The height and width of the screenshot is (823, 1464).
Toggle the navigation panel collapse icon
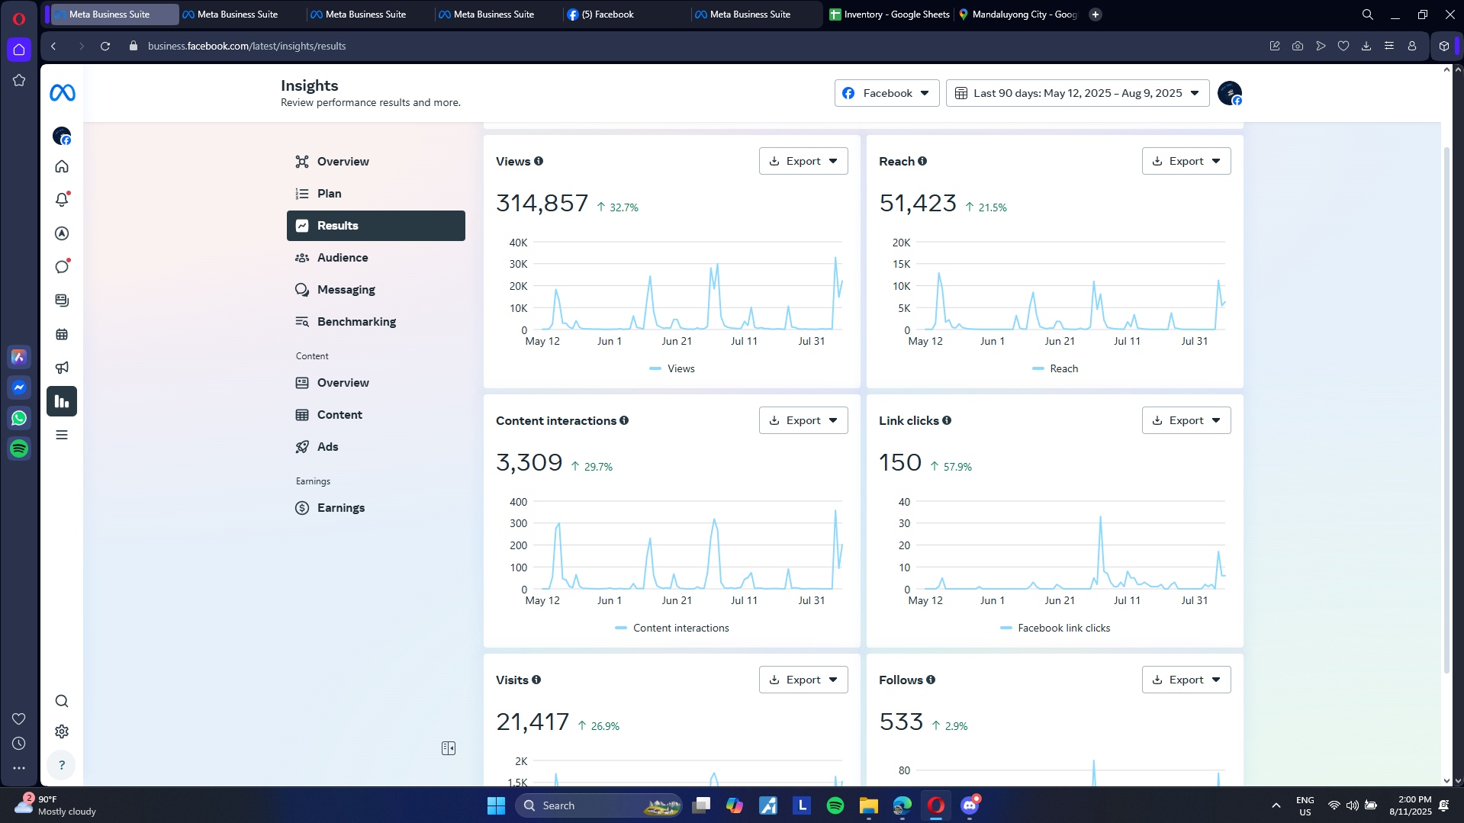pyautogui.click(x=449, y=748)
